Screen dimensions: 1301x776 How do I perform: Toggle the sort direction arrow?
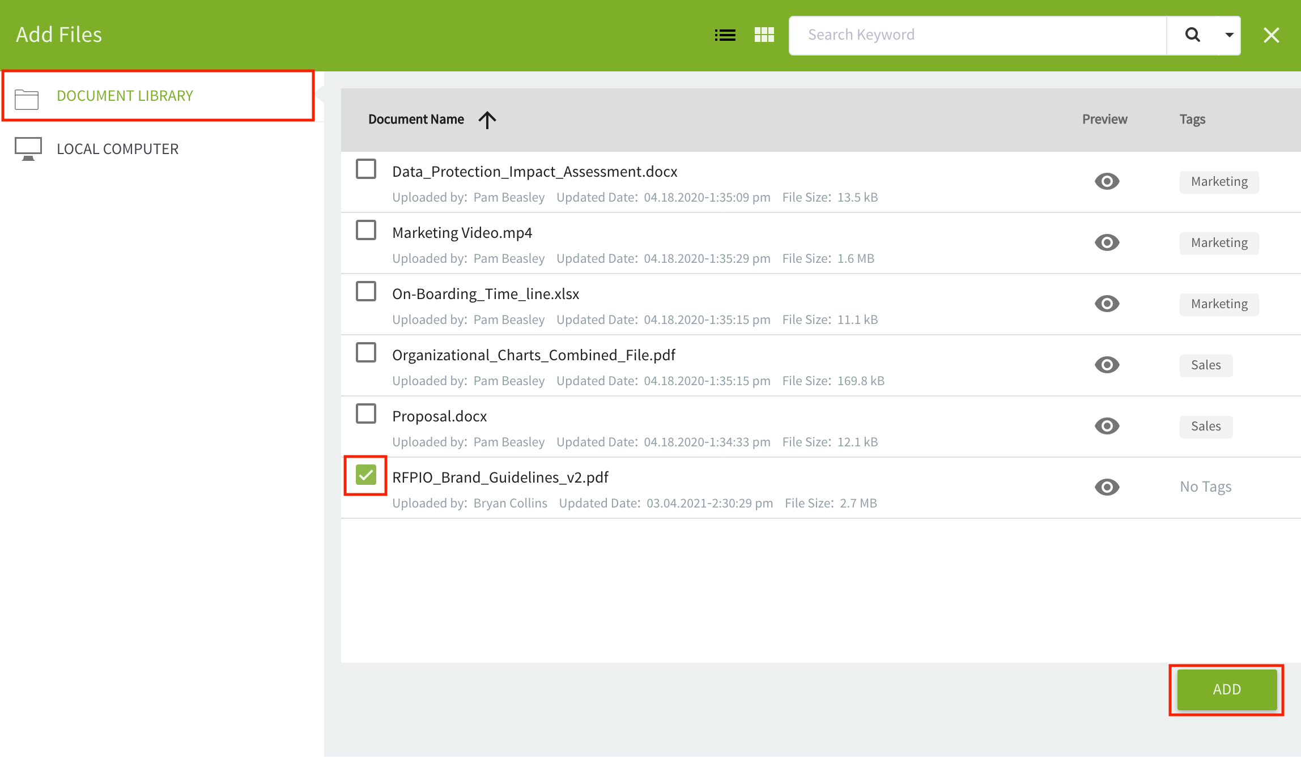[487, 120]
